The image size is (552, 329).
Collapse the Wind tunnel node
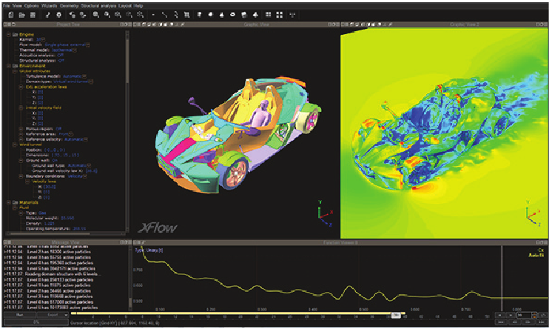(15, 144)
